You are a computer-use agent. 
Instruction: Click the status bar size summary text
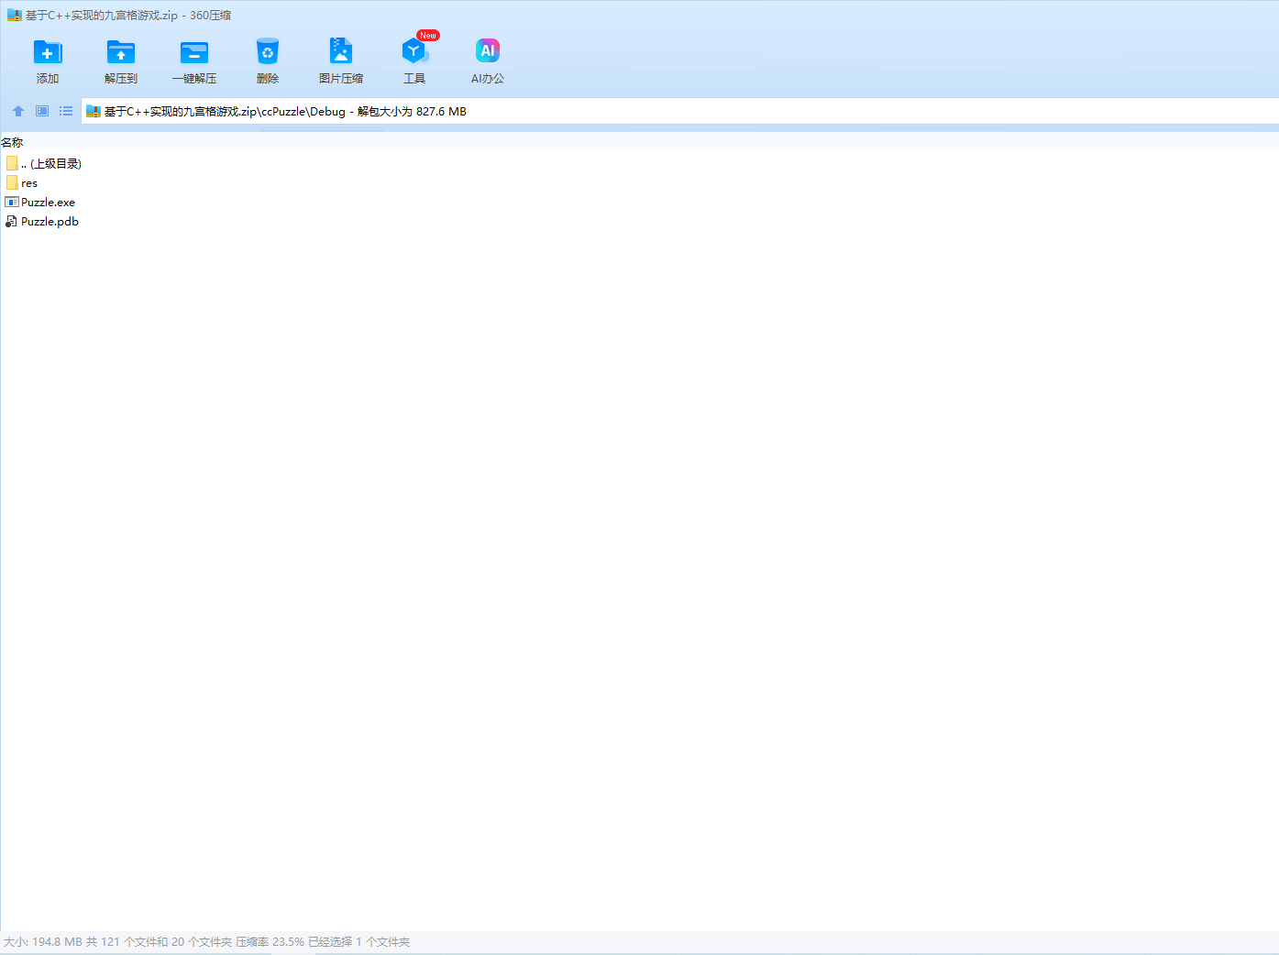tap(206, 942)
